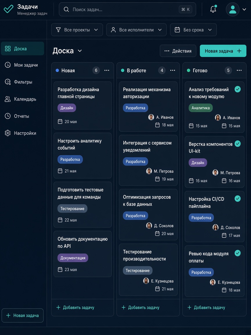Open Настройки in the sidebar
The height and width of the screenshot is (335, 251).
point(22,133)
